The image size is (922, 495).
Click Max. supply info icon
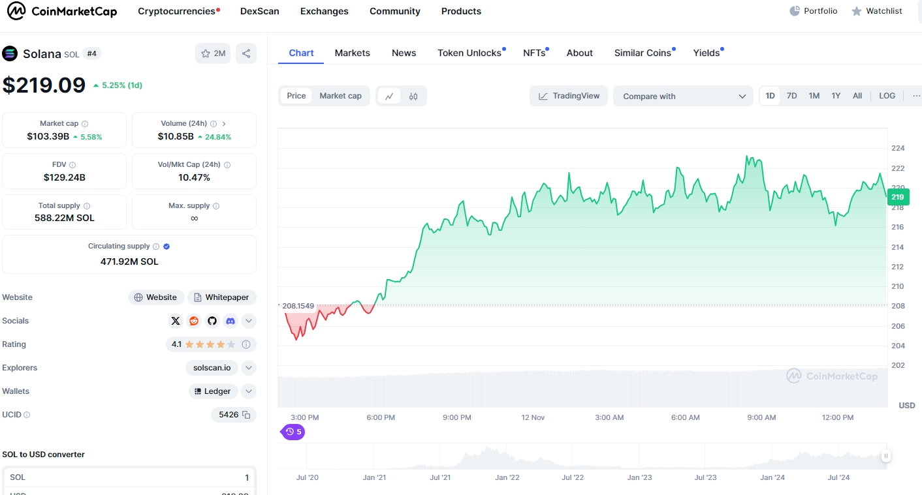(216, 206)
